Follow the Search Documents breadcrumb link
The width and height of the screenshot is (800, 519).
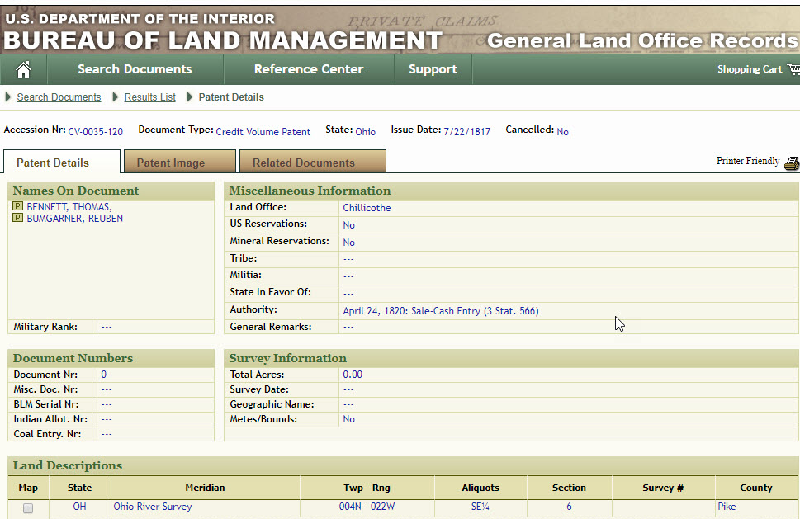[x=59, y=97]
